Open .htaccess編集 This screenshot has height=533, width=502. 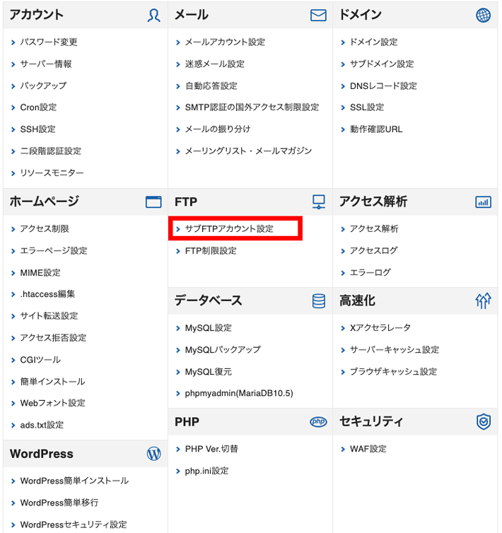pyautogui.click(x=47, y=294)
